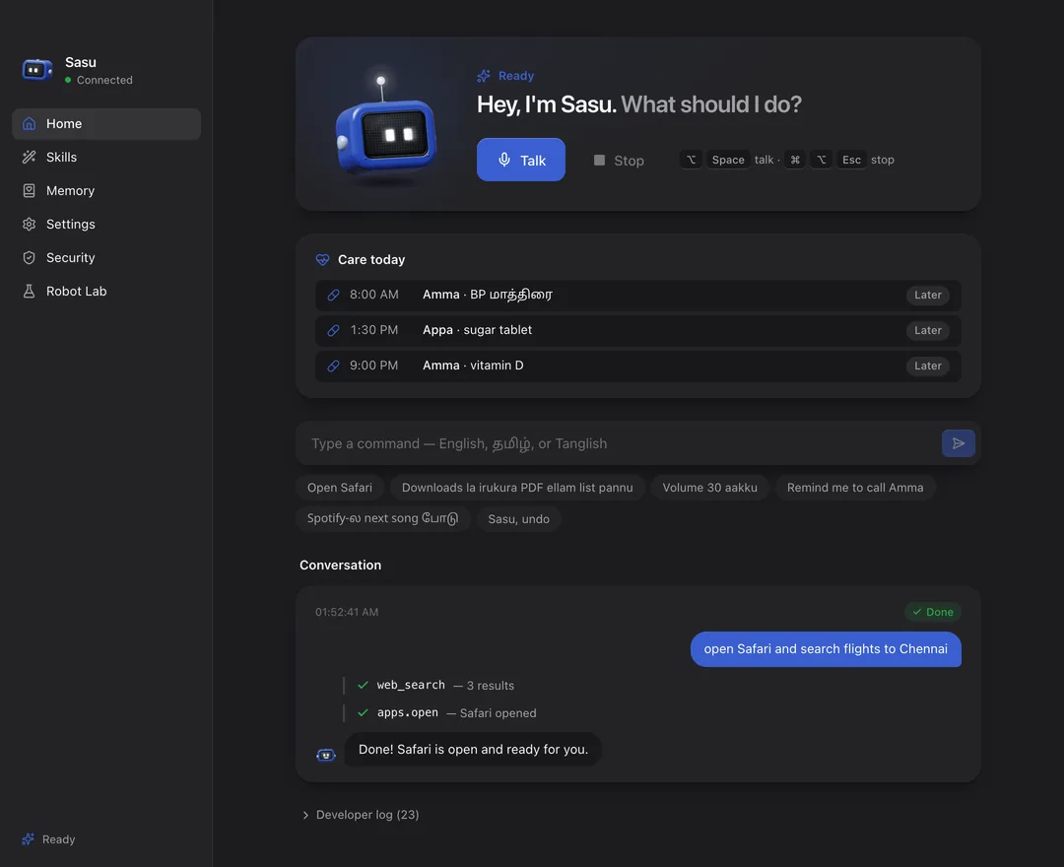Click the sparkle icon in the sidebar footer
The image size is (1064, 867).
pos(28,839)
